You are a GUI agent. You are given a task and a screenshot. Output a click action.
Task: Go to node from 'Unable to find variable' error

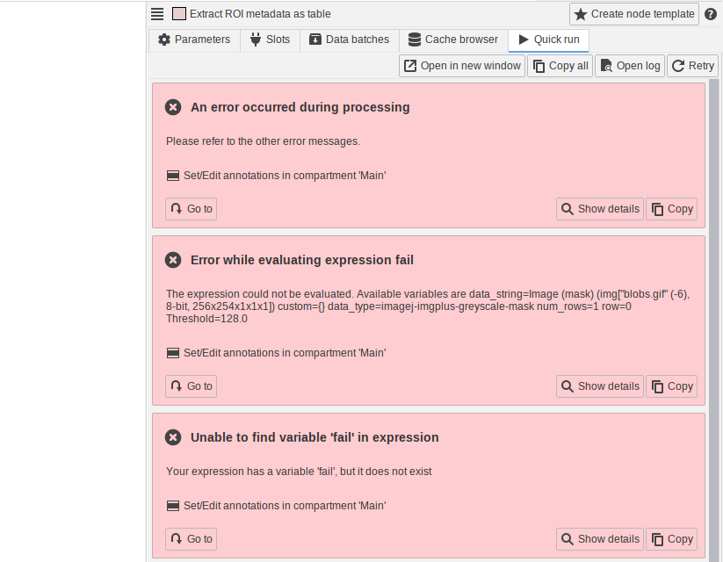[x=191, y=539]
